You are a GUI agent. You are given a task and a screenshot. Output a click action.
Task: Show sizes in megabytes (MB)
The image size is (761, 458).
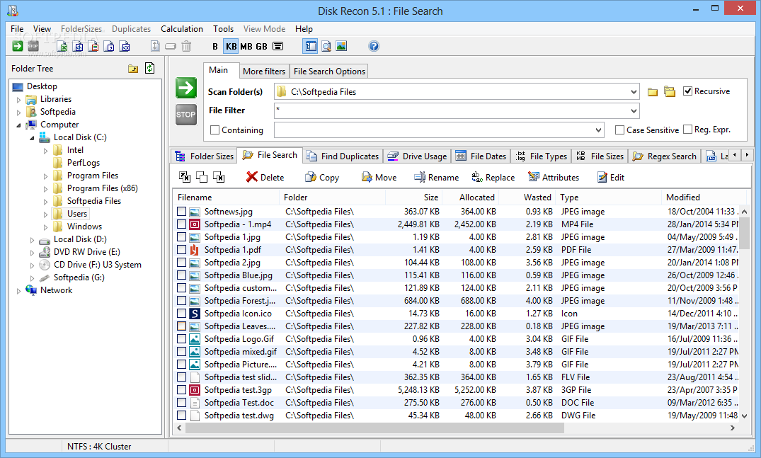point(246,46)
